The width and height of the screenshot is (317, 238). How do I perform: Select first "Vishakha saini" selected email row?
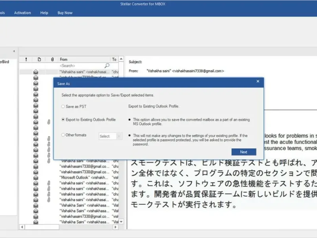click(x=69, y=72)
